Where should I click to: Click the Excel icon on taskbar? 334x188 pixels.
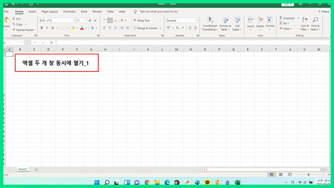237,182
